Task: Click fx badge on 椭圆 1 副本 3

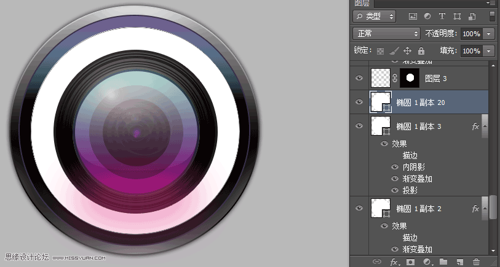Action: 475,126
